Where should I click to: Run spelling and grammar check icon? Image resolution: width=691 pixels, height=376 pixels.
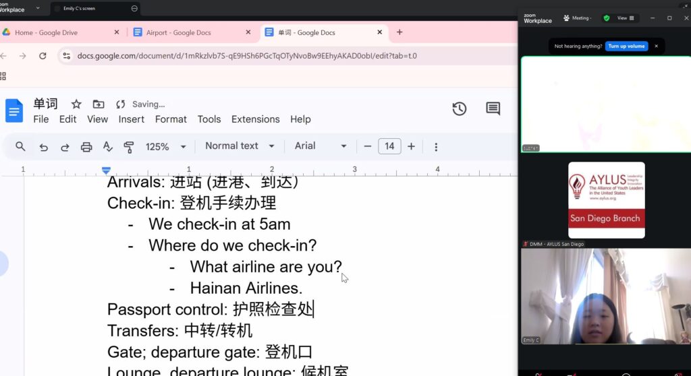point(107,146)
